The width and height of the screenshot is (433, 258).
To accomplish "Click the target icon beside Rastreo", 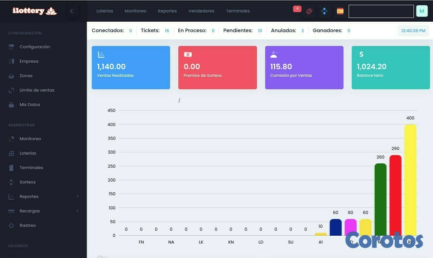I will pos(11,225).
